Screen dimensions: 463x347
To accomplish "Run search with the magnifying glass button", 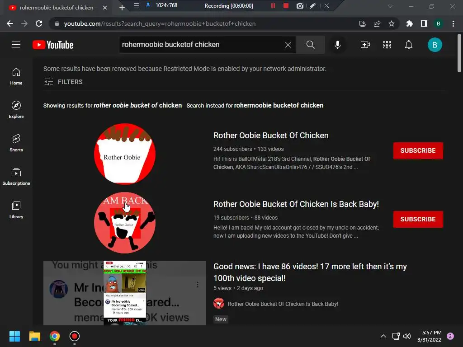I will [310, 45].
